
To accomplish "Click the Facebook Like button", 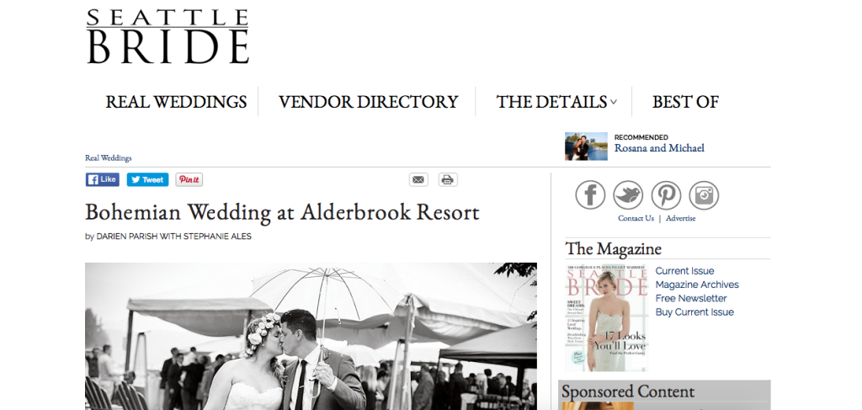I will coord(102,179).
